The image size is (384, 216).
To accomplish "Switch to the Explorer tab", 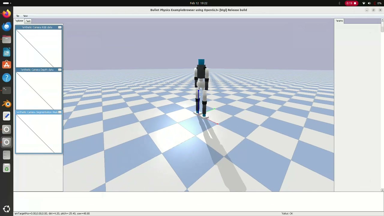I will [19, 21].
